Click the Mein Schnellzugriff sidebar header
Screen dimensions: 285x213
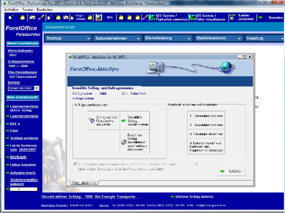point(23,97)
